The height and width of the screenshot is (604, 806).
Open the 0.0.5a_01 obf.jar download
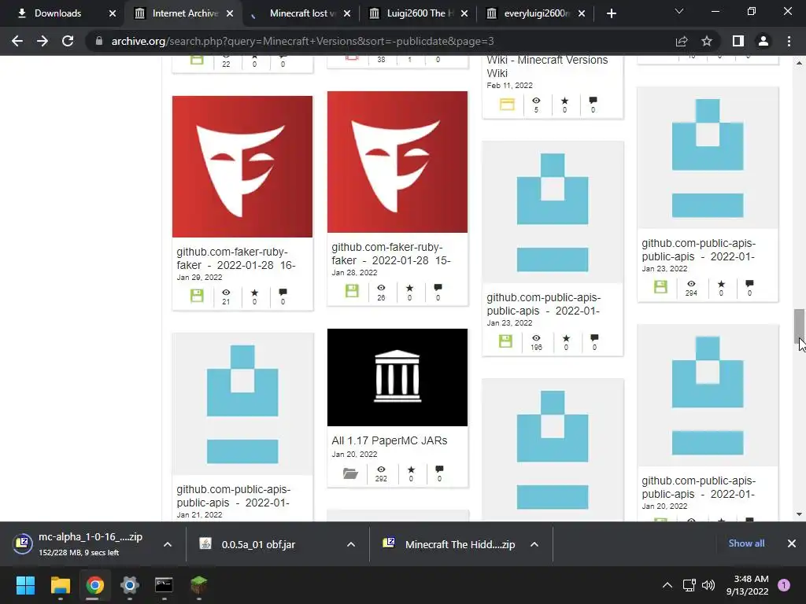click(258, 544)
